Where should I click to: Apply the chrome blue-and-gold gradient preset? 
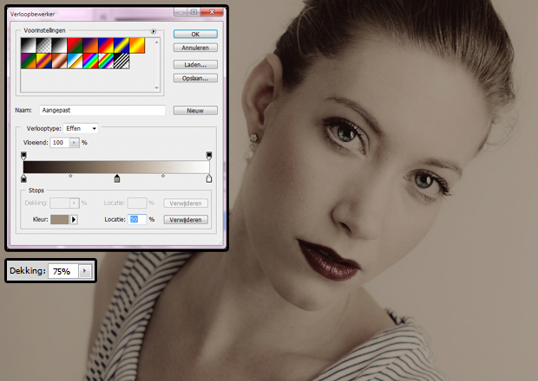coord(75,61)
